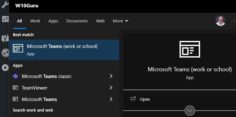Click the wrench icon in the left sidebar
236x117 pixels.
point(5,4)
